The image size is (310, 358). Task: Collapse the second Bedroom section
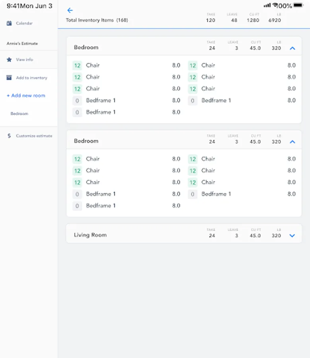tap(292, 141)
